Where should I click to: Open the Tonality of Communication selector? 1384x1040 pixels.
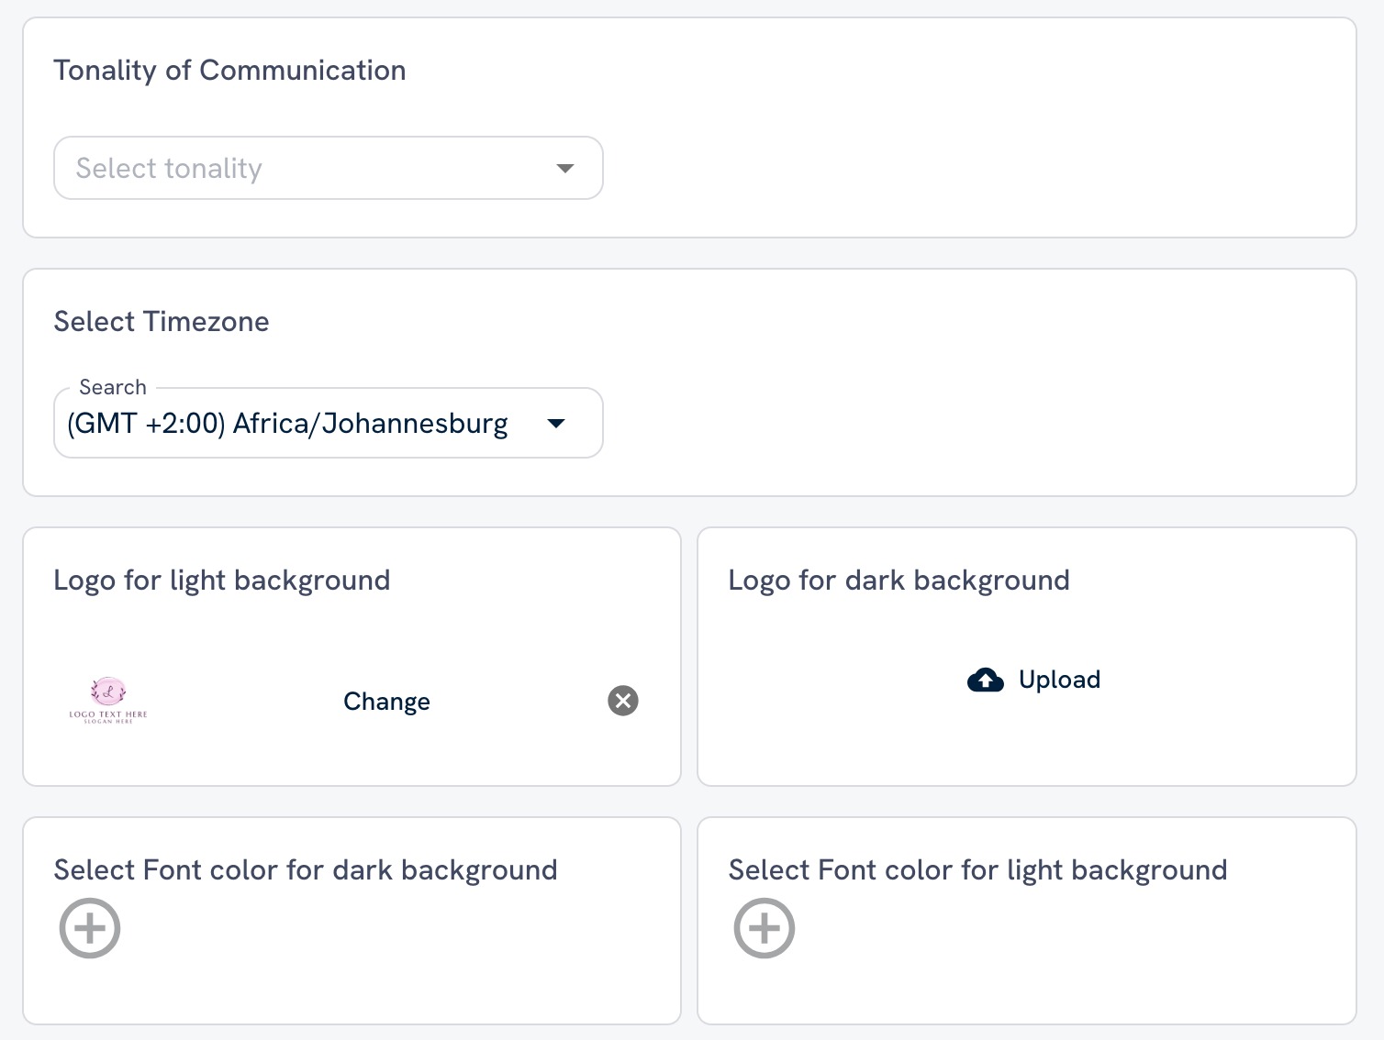[x=328, y=168]
